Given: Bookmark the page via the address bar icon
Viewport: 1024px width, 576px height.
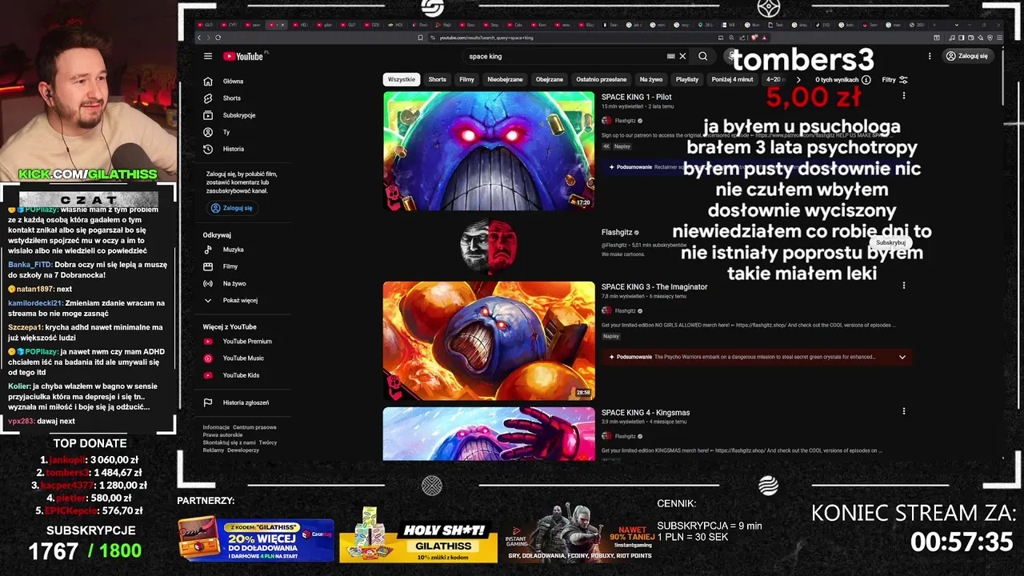Looking at the screenshot, I should (x=421, y=38).
